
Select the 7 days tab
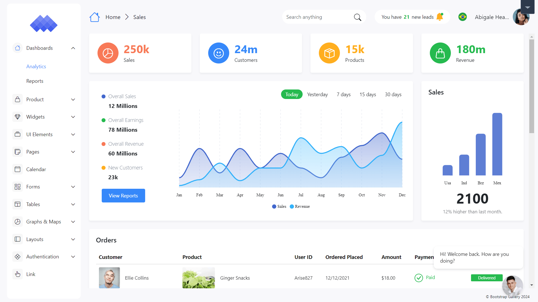[344, 95]
